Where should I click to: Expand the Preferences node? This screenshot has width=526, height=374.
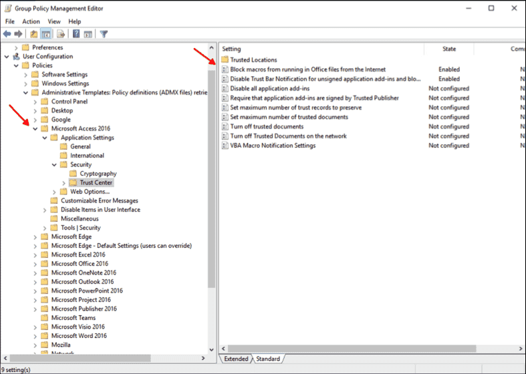pos(16,47)
